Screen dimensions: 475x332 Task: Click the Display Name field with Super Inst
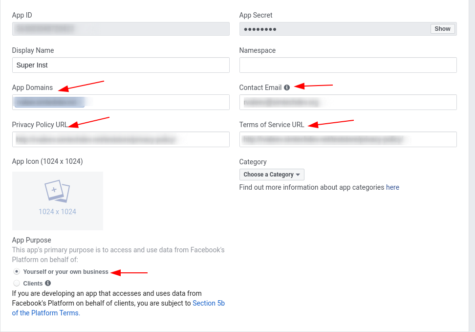coord(121,65)
